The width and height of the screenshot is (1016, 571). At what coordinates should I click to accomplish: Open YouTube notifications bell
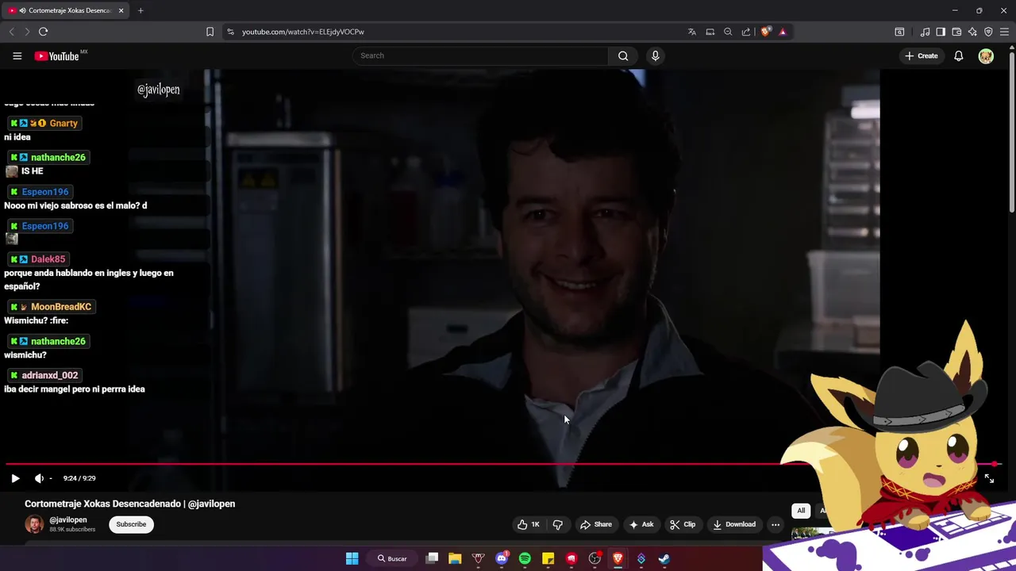pyautogui.click(x=959, y=56)
